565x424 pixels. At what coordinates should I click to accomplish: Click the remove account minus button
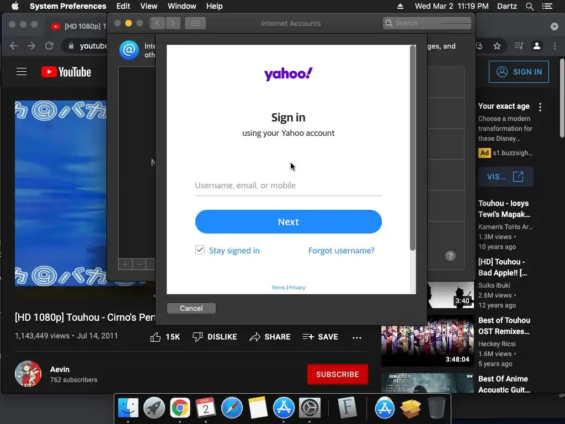click(139, 264)
